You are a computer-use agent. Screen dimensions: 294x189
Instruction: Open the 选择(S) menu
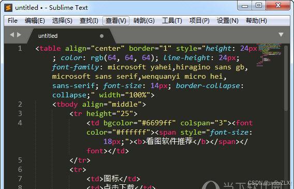[x=62, y=20]
